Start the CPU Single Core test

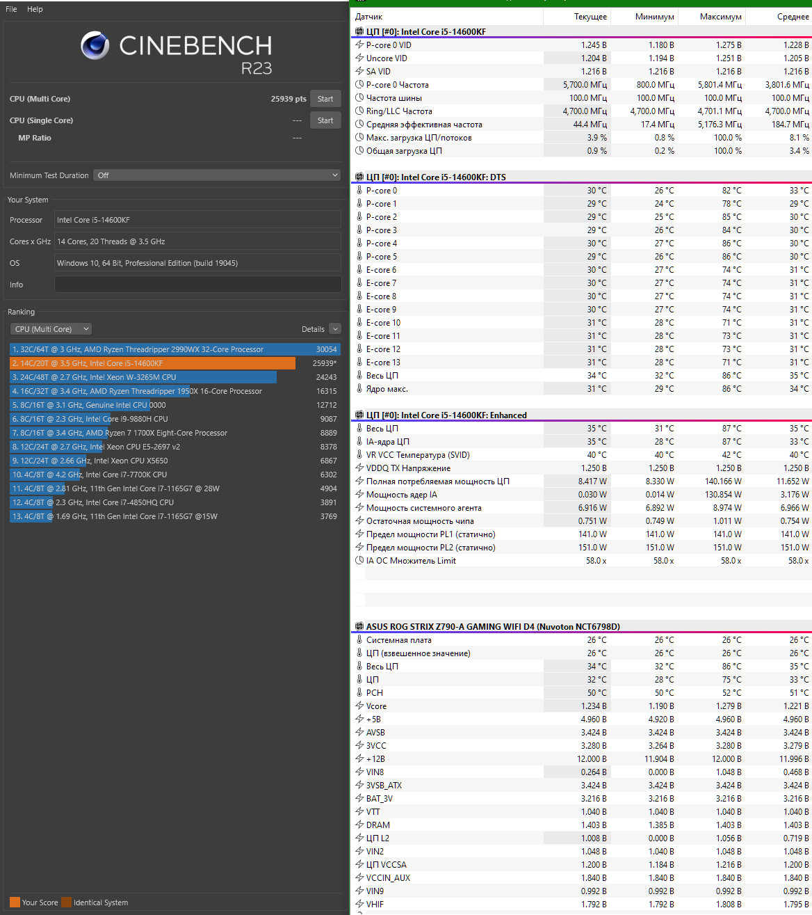pyautogui.click(x=325, y=120)
